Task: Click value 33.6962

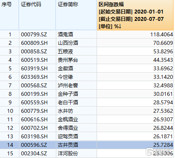Action: [x=163, y=68]
